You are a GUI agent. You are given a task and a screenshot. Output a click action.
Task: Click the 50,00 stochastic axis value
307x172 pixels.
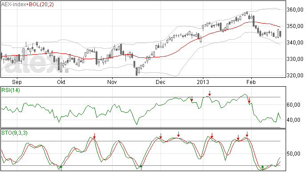(293, 154)
